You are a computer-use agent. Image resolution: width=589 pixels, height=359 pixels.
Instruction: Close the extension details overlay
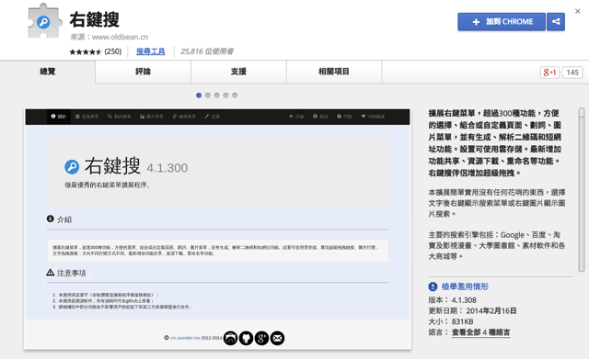coord(578,11)
